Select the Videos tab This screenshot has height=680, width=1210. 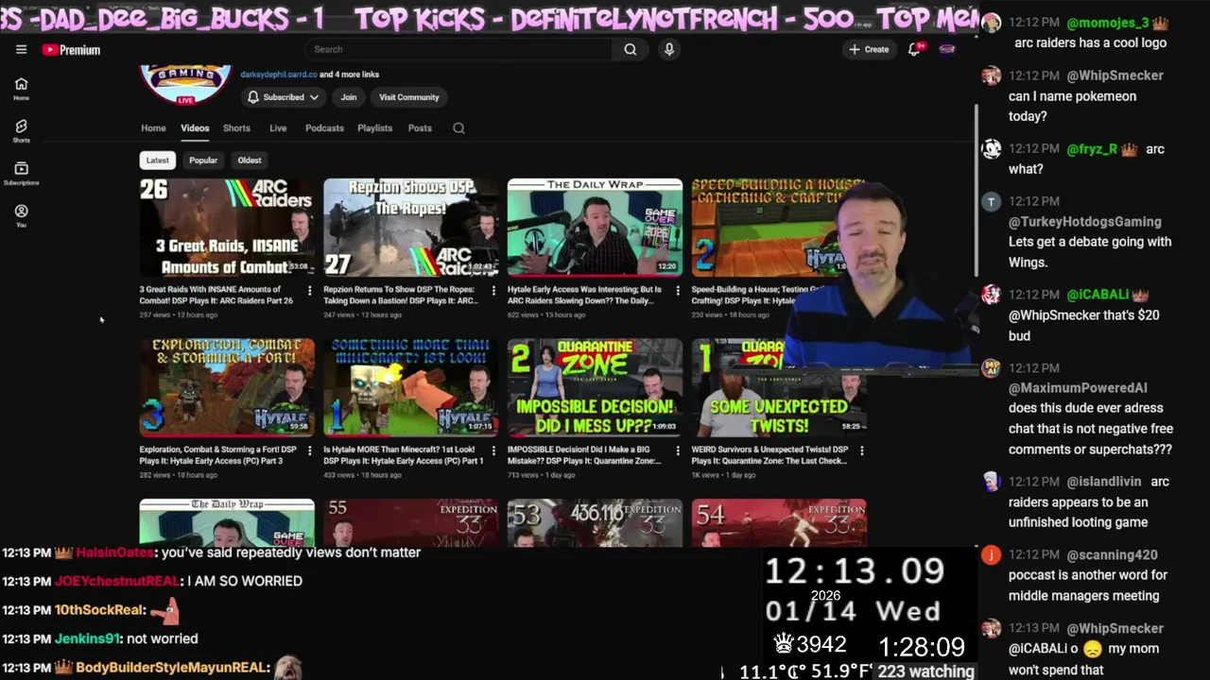(195, 128)
